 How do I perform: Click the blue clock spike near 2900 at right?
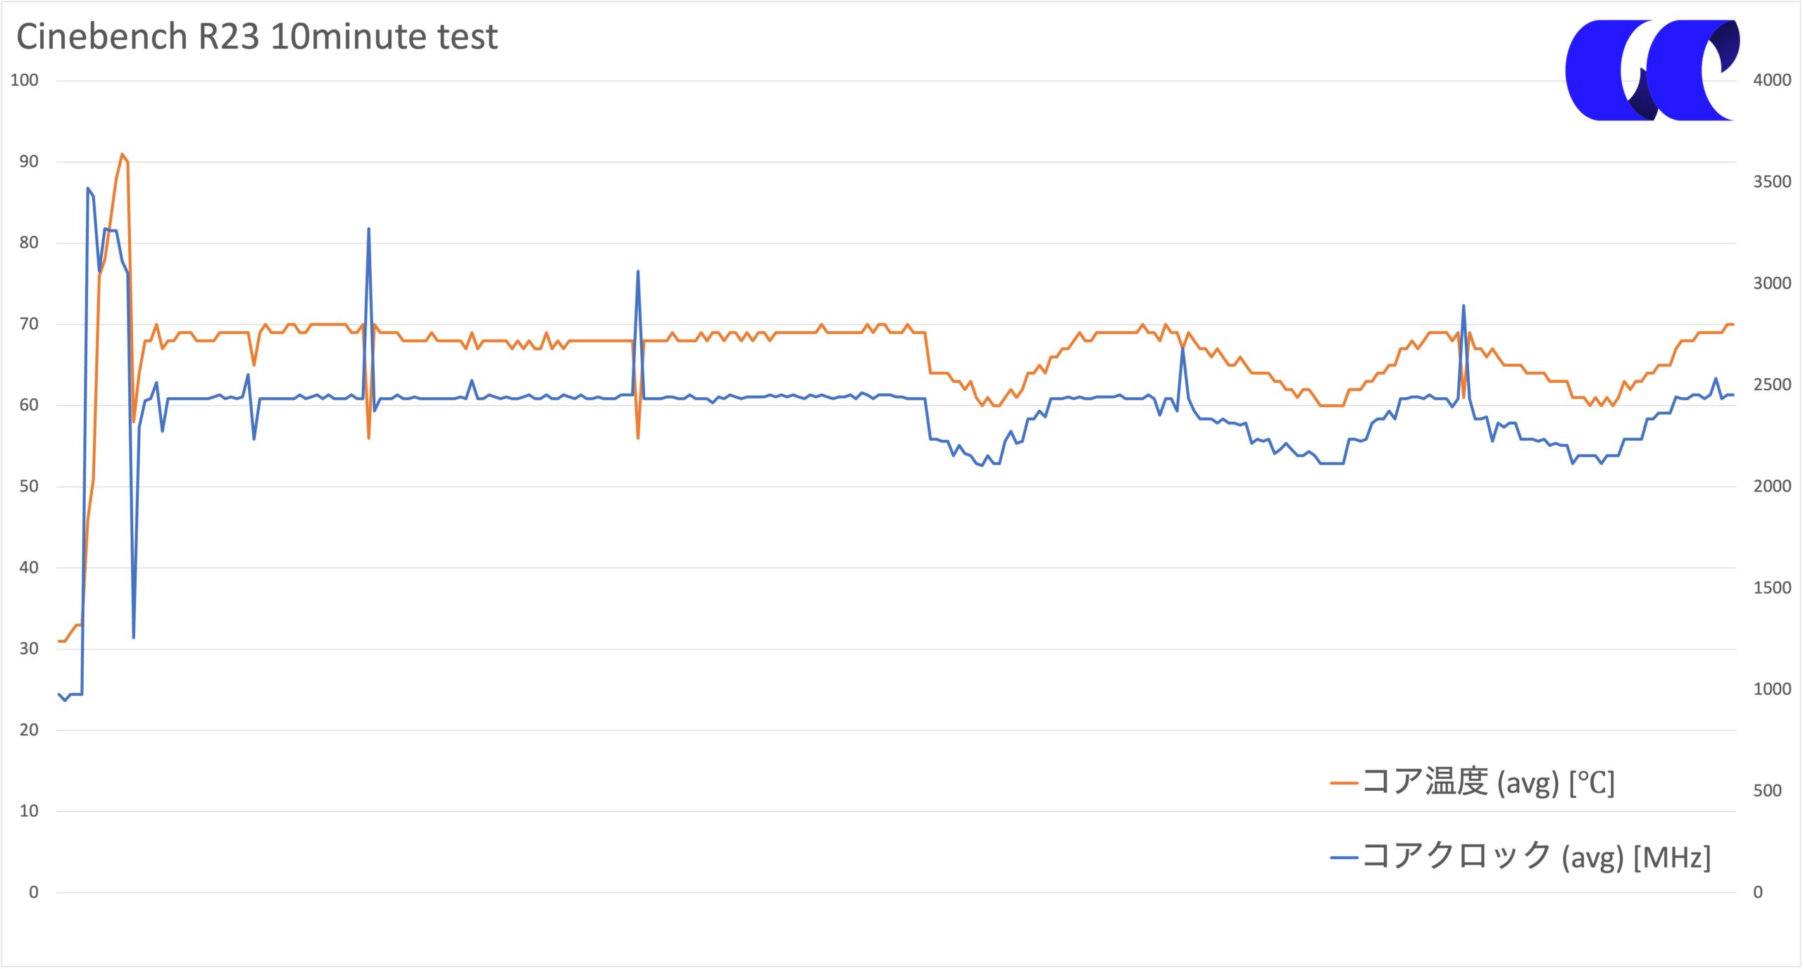pyautogui.click(x=1464, y=306)
